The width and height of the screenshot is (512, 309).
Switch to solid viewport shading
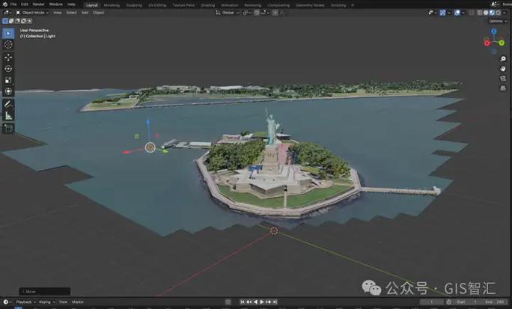click(x=486, y=13)
